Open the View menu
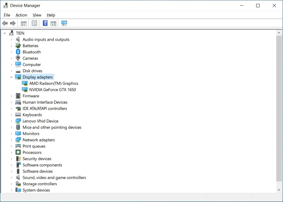283x202 pixels. point(37,15)
